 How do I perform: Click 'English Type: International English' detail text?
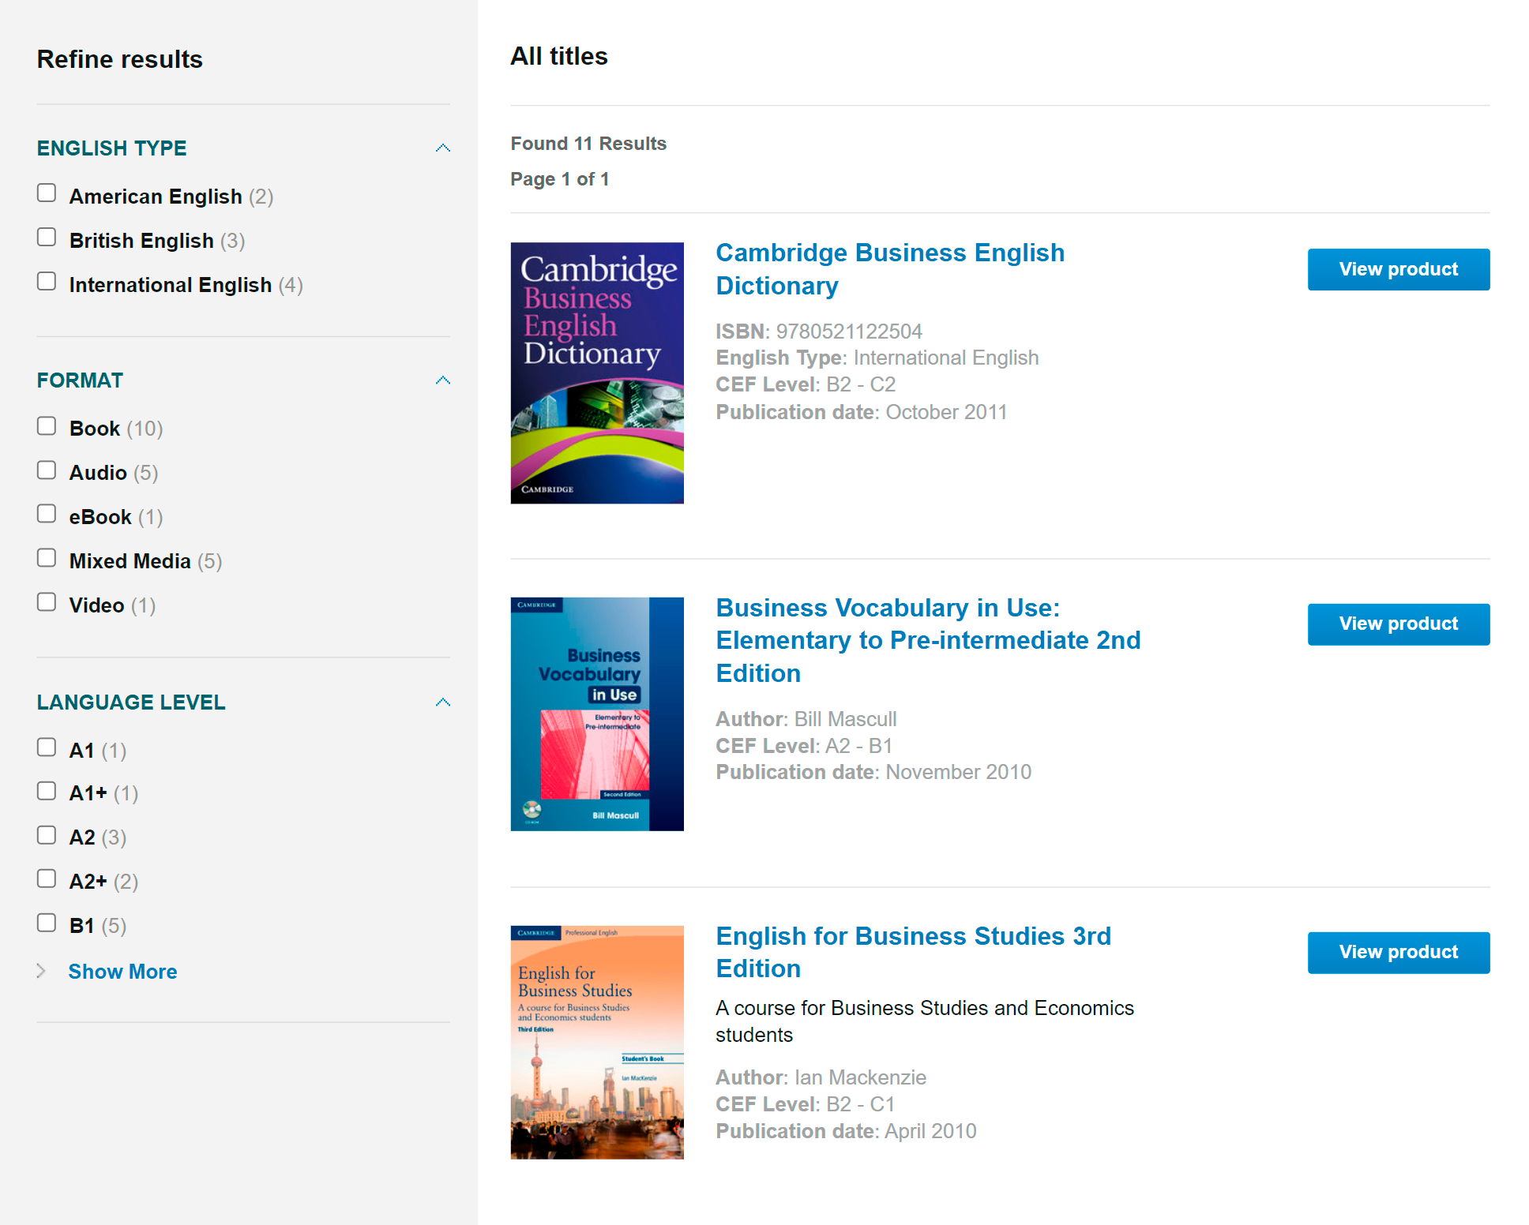pos(877,358)
